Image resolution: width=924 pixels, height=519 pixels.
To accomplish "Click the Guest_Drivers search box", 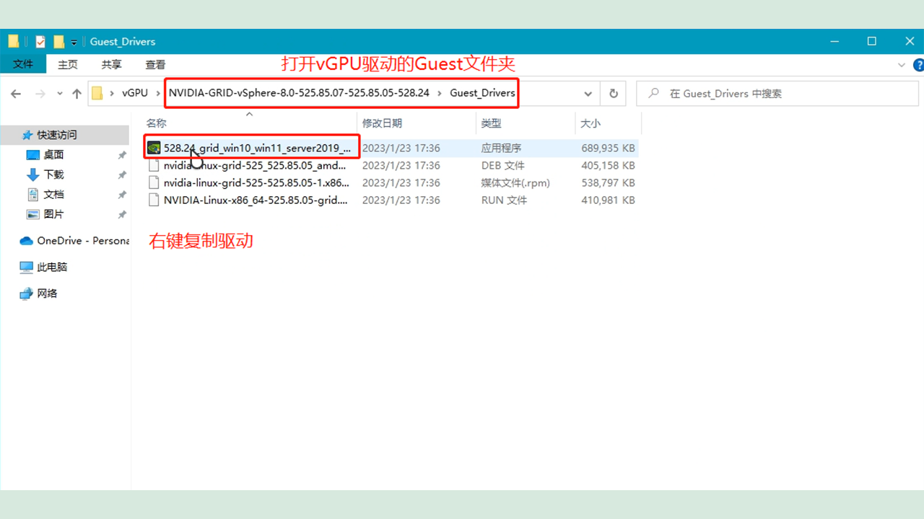I will [x=777, y=94].
